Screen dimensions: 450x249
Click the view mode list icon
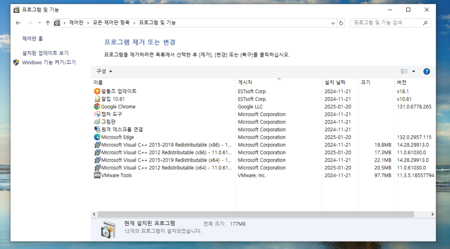tap(404, 71)
